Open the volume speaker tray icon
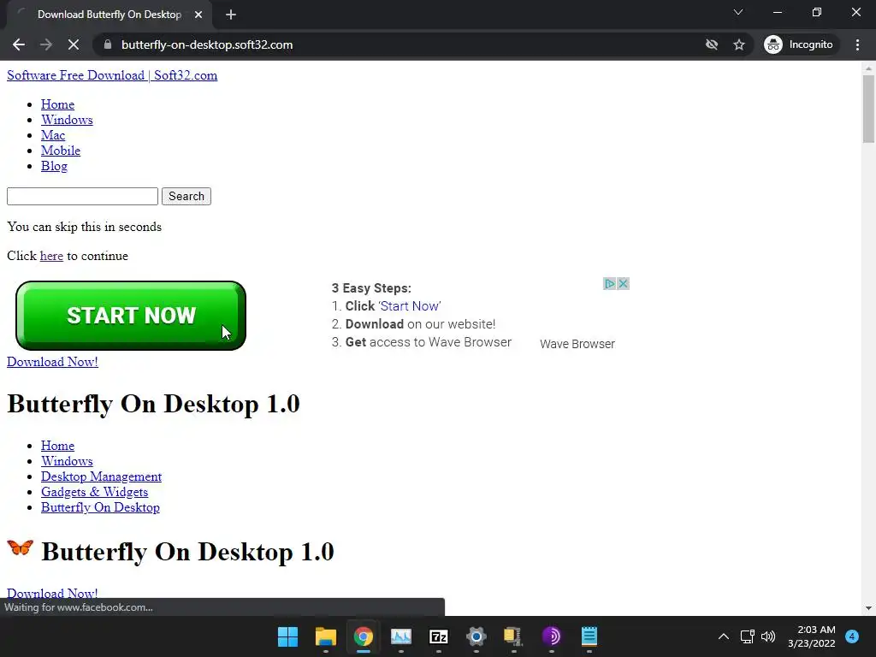 coord(768,636)
